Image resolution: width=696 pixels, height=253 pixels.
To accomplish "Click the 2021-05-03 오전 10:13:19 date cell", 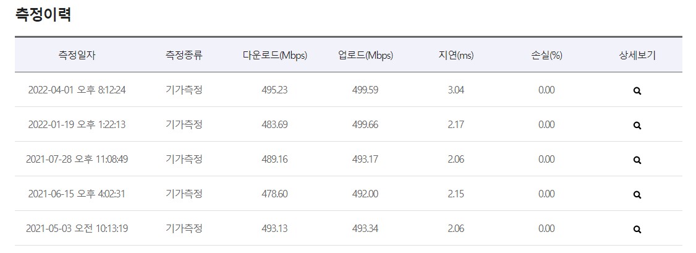I will pyautogui.click(x=77, y=228).
